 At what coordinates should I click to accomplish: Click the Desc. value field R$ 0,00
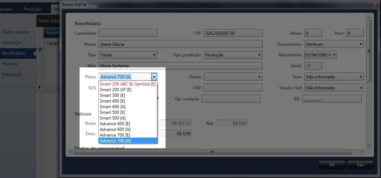176,133
